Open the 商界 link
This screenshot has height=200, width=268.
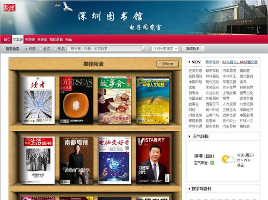point(226,99)
